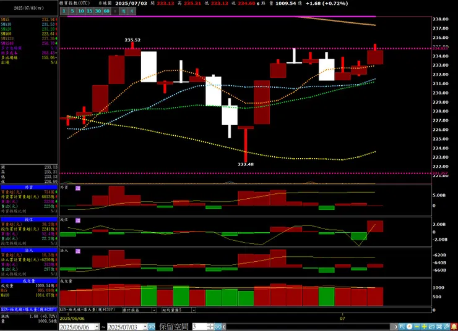The height and width of the screenshot is (331, 458).
Task: Click the chart restore icon after the plus
Action: pyautogui.click(x=431, y=327)
